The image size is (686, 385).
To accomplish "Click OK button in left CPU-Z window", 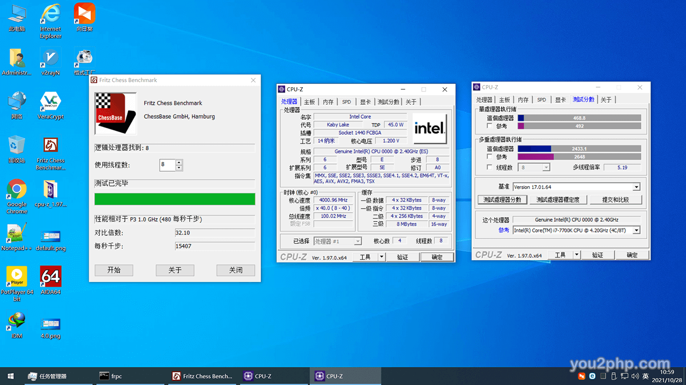I will (x=437, y=257).
